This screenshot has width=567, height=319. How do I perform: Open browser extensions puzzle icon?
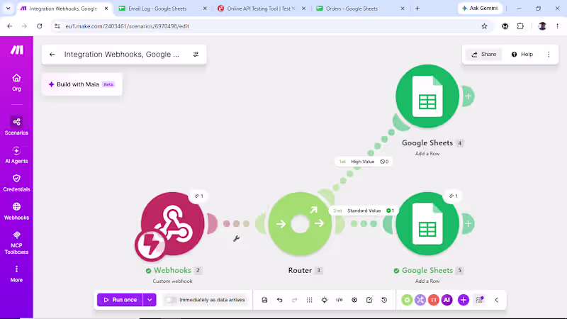click(520, 26)
